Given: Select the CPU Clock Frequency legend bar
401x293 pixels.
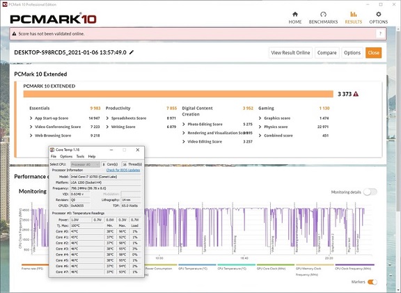Looking at the screenshot, I should coord(355,264).
